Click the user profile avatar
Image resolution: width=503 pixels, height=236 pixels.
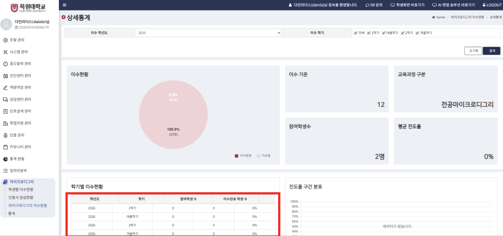coord(6,24)
